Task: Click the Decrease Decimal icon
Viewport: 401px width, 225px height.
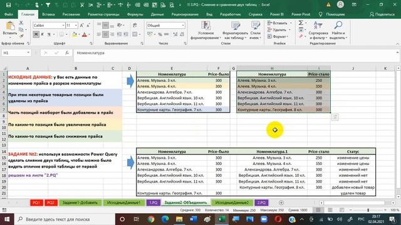Action: point(182,34)
